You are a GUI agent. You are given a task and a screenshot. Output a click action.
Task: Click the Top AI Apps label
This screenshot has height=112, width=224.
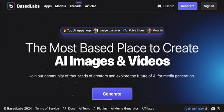tap(76, 31)
